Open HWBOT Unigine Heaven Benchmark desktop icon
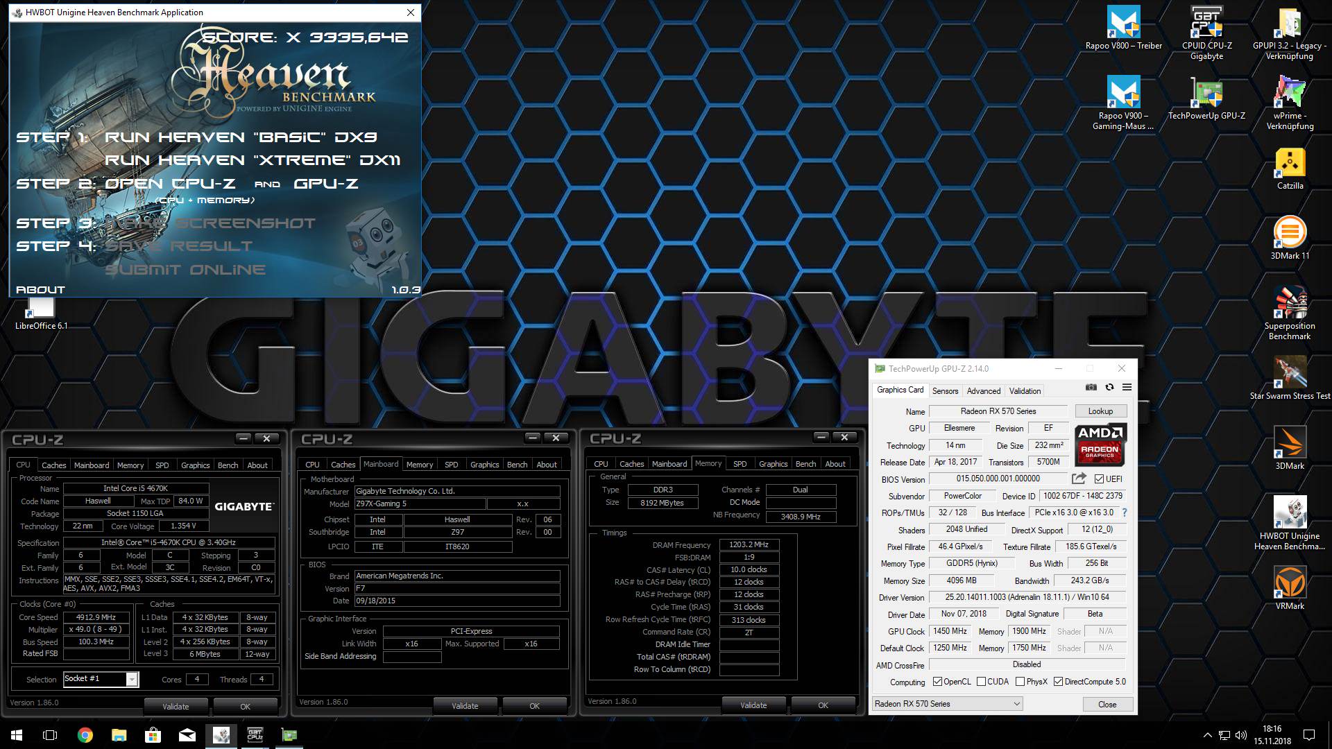 click(x=1290, y=523)
